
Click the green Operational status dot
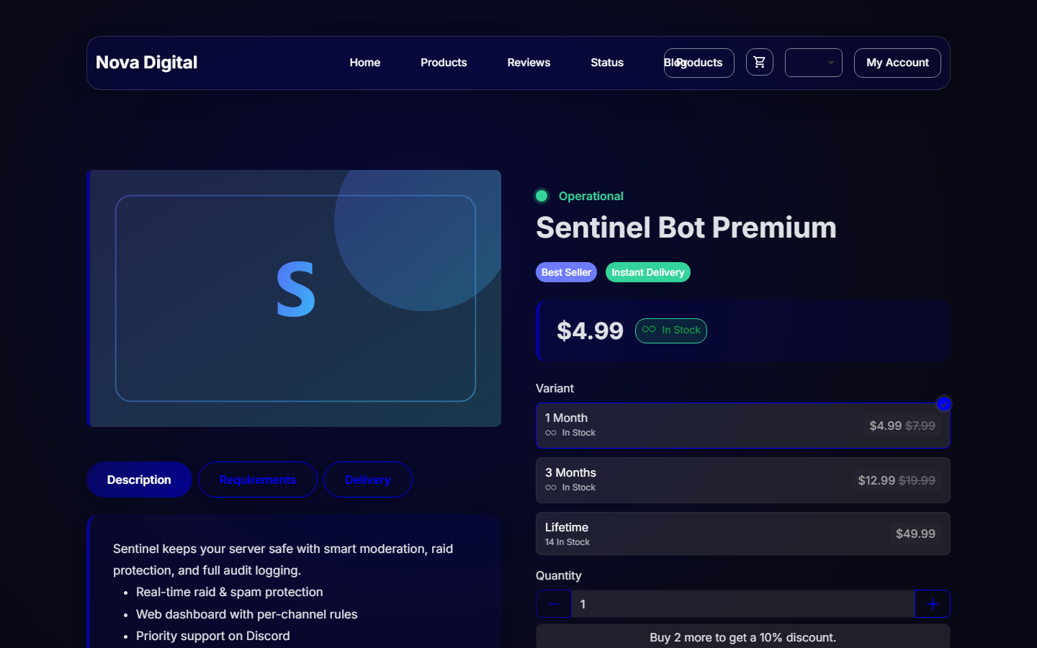(542, 196)
